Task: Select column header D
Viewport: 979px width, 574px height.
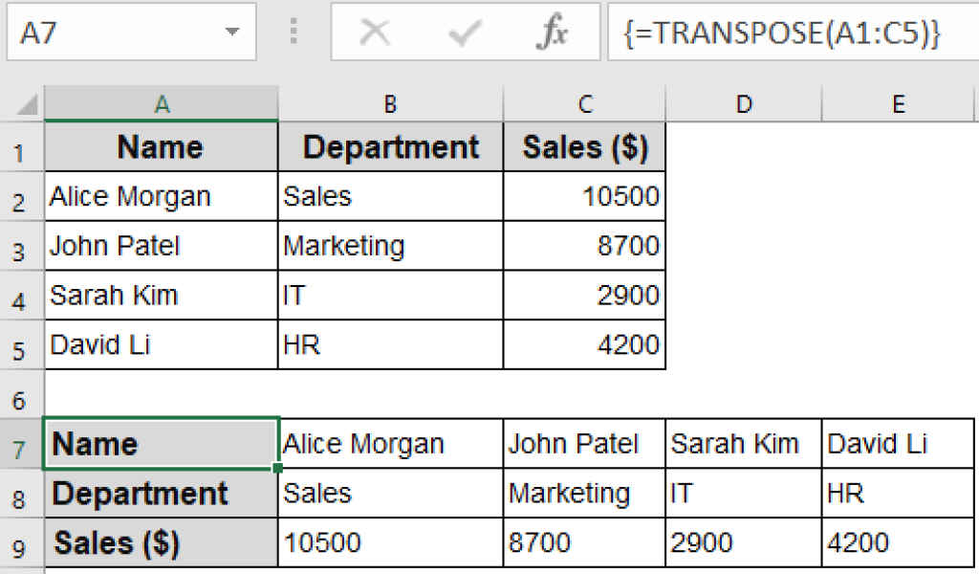Action: 743,101
